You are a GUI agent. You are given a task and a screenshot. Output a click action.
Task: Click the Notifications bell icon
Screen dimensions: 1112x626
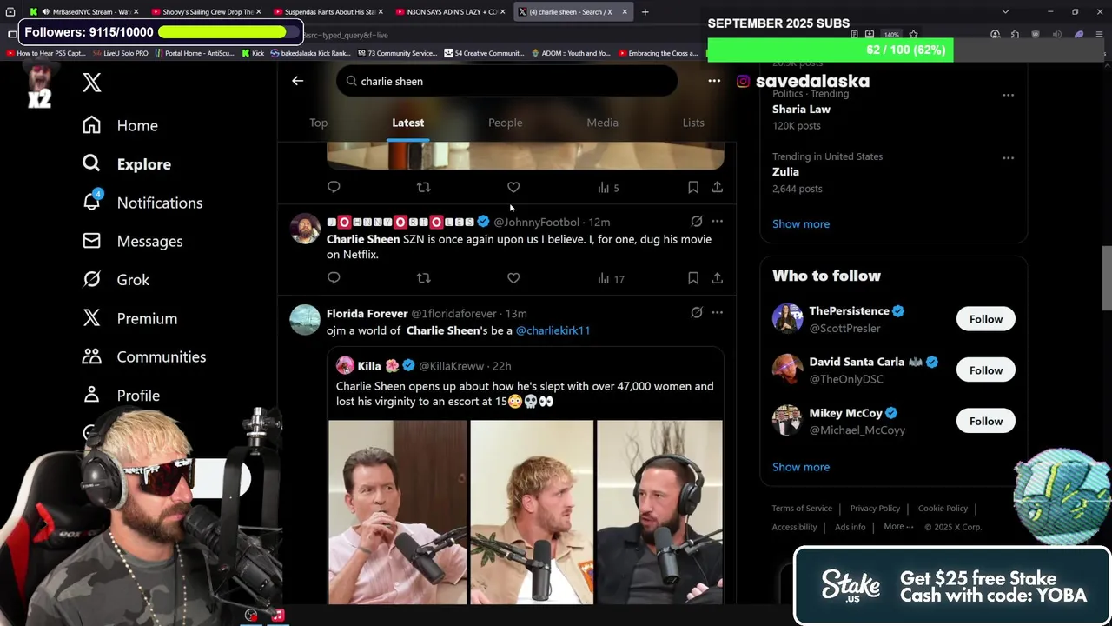(91, 202)
